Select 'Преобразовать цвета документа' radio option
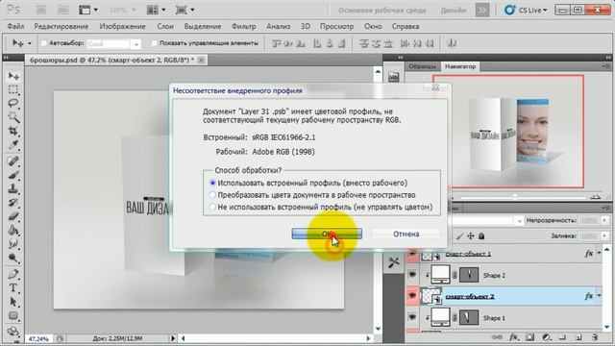This screenshot has width=615, height=346. [x=213, y=194]
